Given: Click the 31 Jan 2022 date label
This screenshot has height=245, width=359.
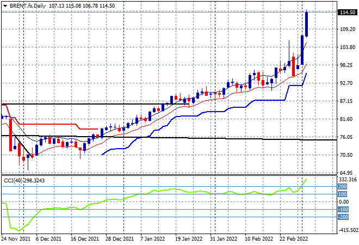Looking at the screenshot, I should pos(224,239).
